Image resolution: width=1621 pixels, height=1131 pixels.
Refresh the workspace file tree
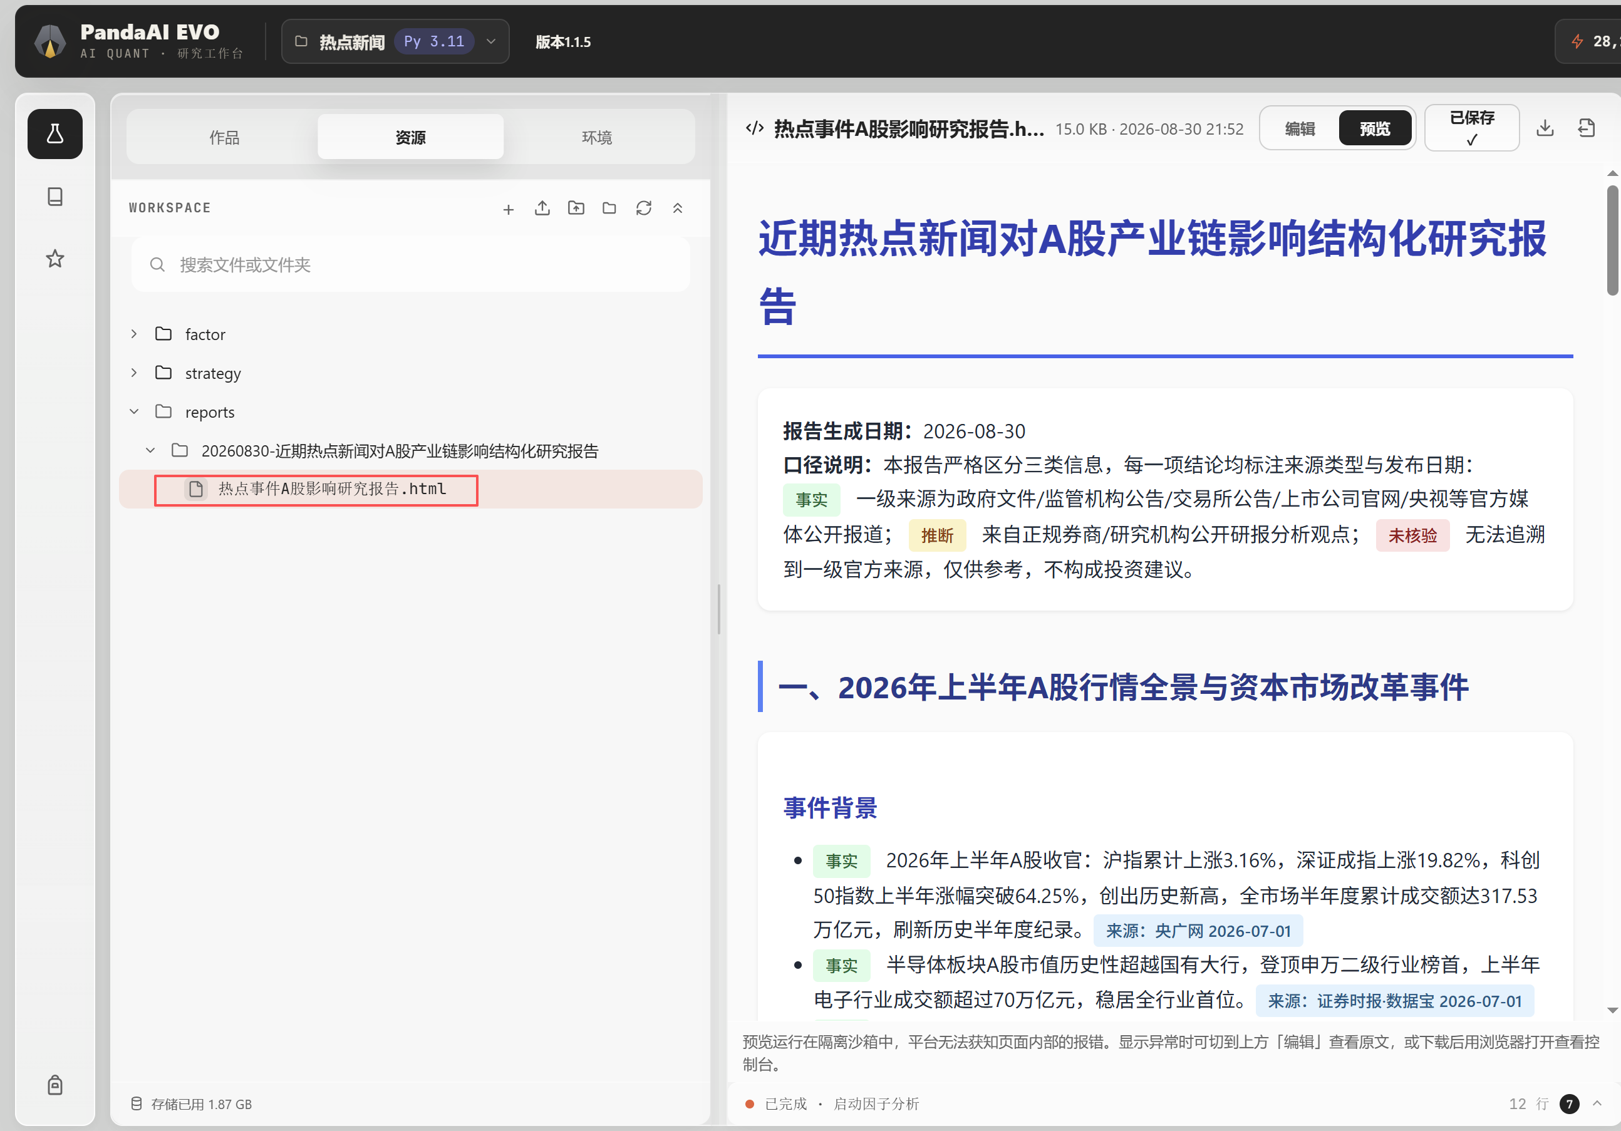[x=643, y=209]
